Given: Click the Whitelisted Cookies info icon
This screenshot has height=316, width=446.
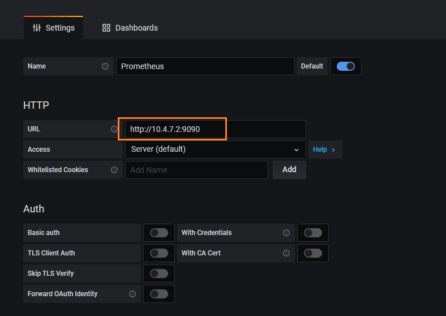Looking at the screenshot, I should pyautogui.click(x=114, y=170).
